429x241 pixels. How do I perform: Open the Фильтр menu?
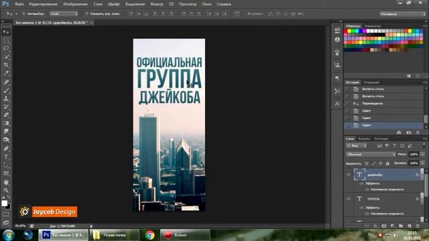156,4
